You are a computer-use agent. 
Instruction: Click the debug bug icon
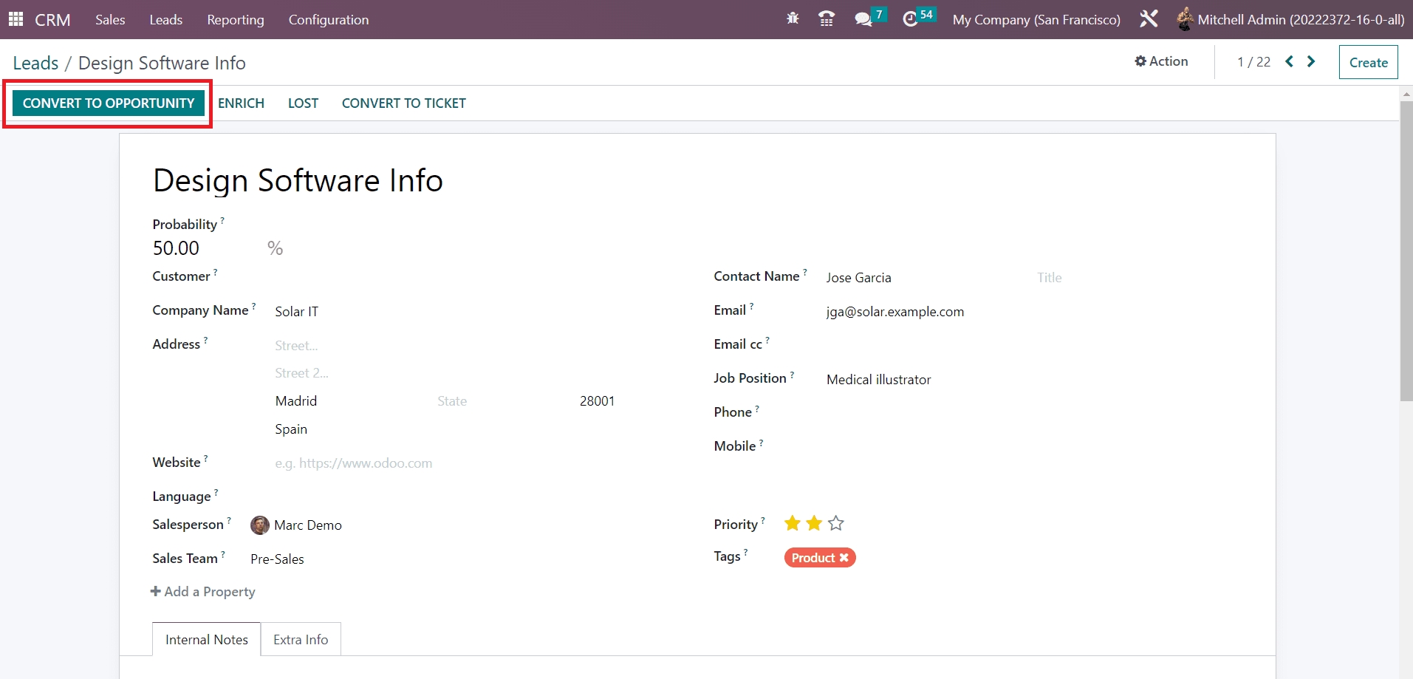[793, 19]
